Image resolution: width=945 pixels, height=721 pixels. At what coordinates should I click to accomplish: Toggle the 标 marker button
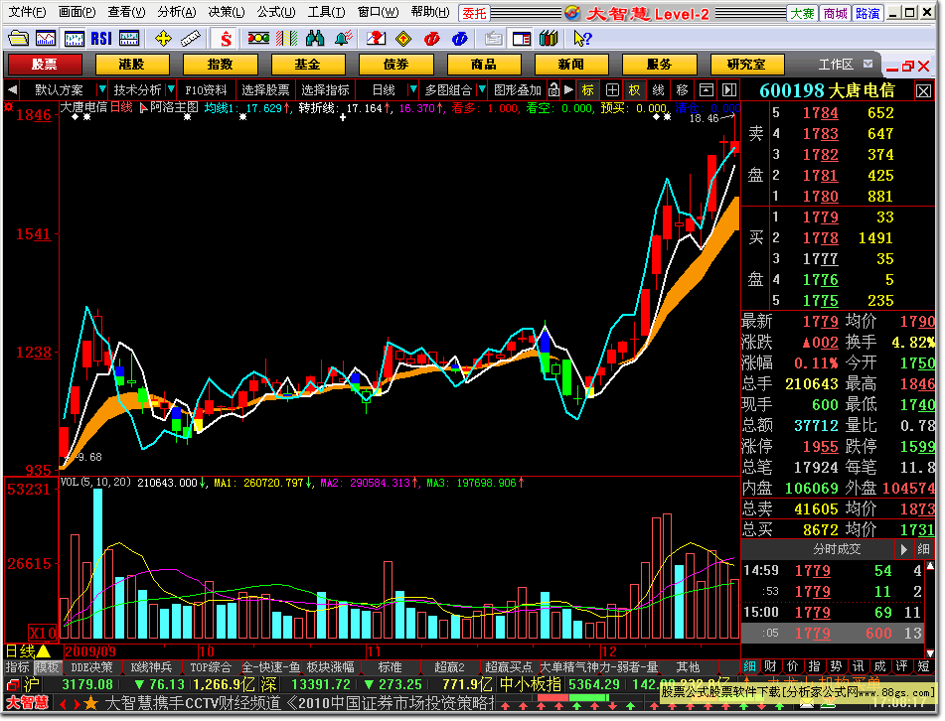point(587,90)
